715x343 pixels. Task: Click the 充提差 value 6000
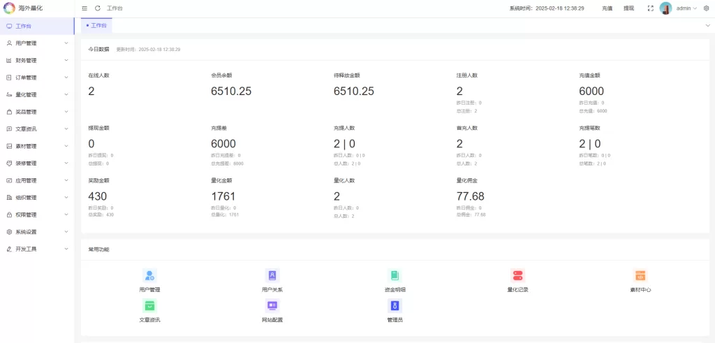[223, 144]
